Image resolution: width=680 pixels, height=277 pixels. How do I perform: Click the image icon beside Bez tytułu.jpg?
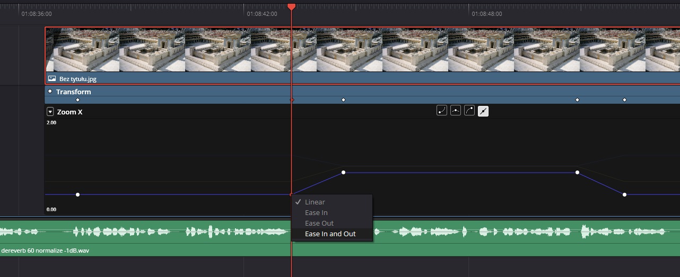coord(52,78)
